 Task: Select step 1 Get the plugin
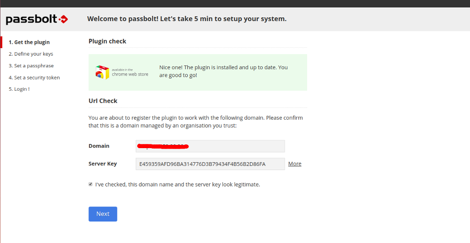coord(29,42)
